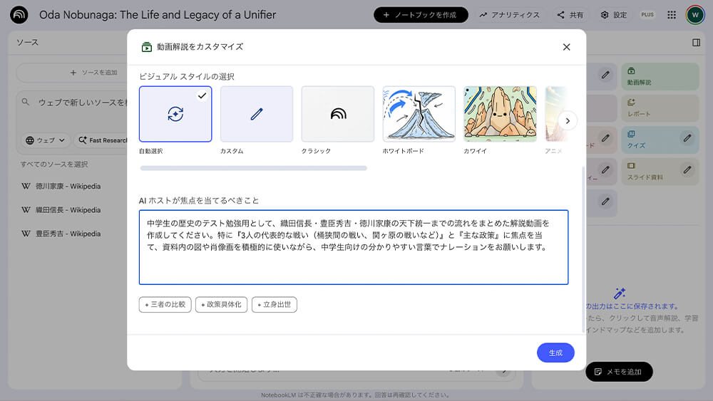Viewport: 713px width, 401px height.
Task: Open 設定 gear settings
Action: point(613,15)
